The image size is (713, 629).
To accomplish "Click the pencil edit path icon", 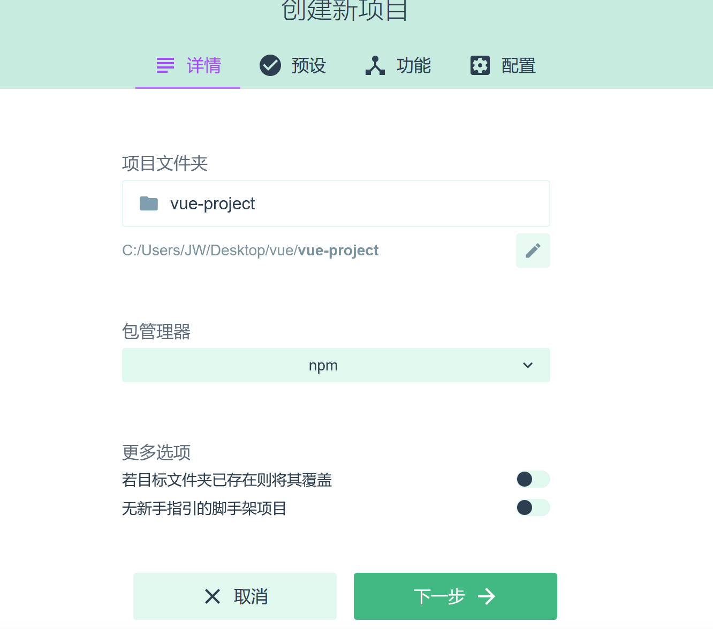I will click(533, 251).
